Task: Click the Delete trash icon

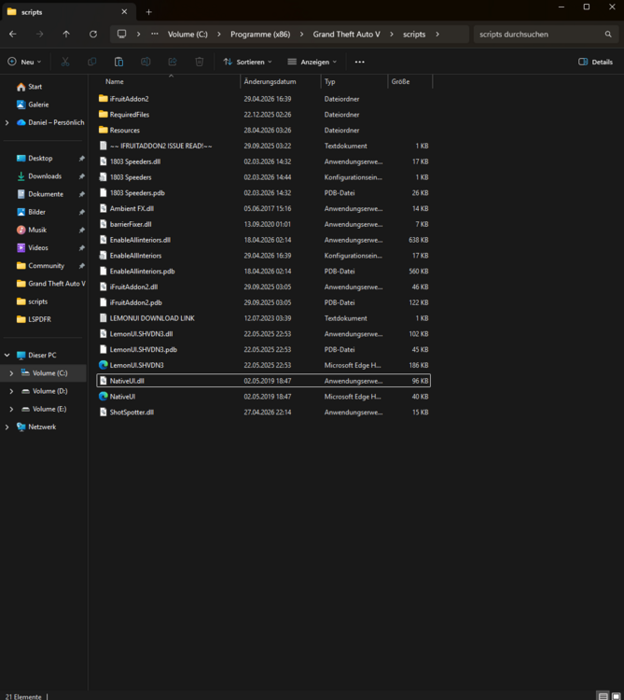Action: tap(200, 62)
